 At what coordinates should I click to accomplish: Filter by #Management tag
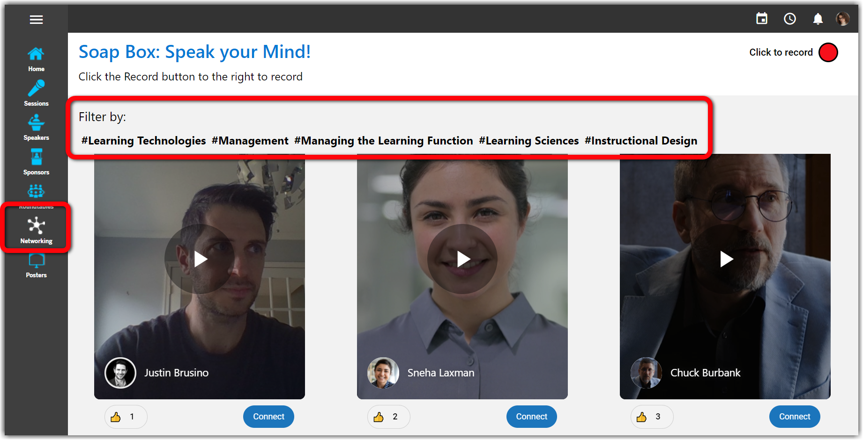[250, 141]
